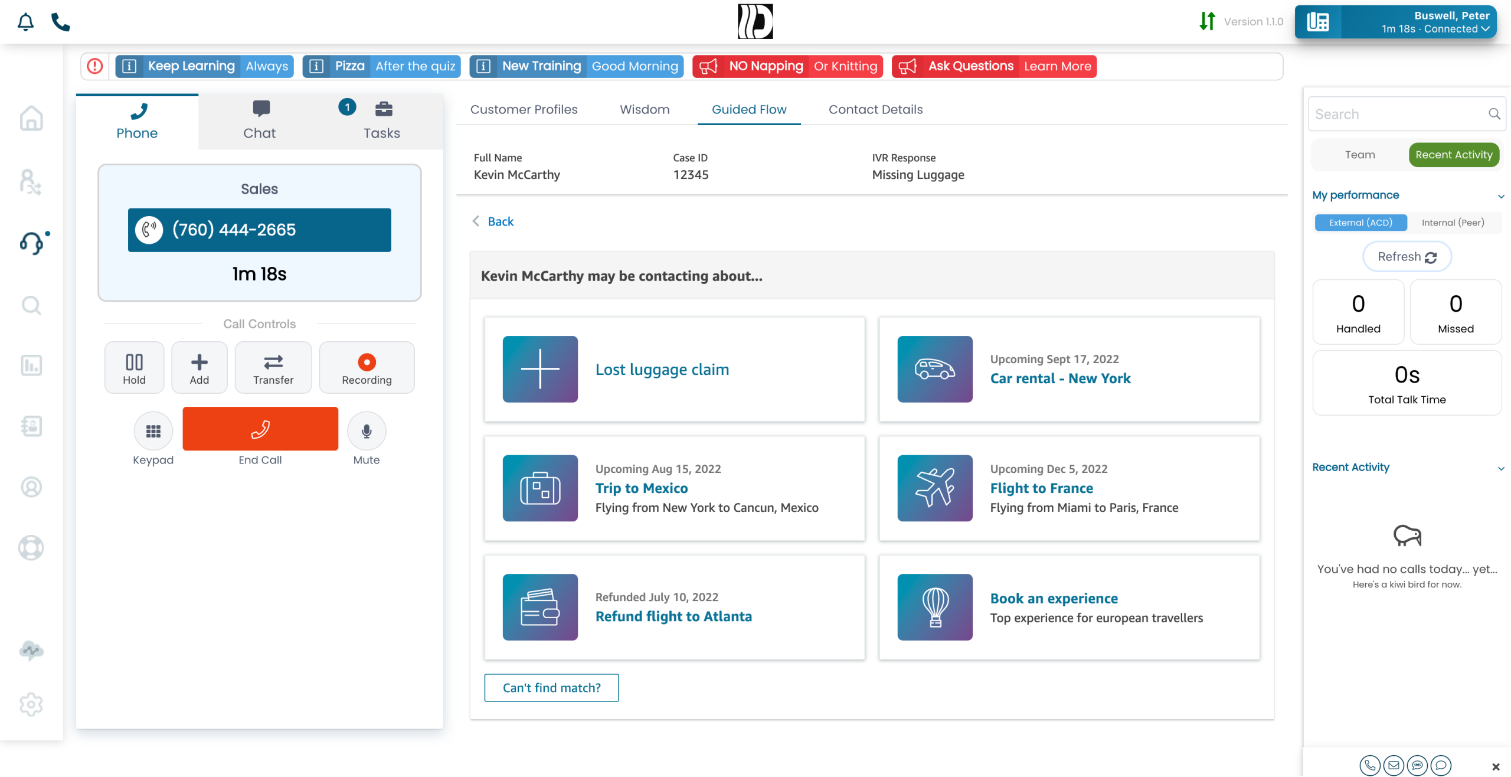The height and width of the screenshot is (777, 1511).
Task: Collapse the Recent Activity section
Action: point(1501,468)
